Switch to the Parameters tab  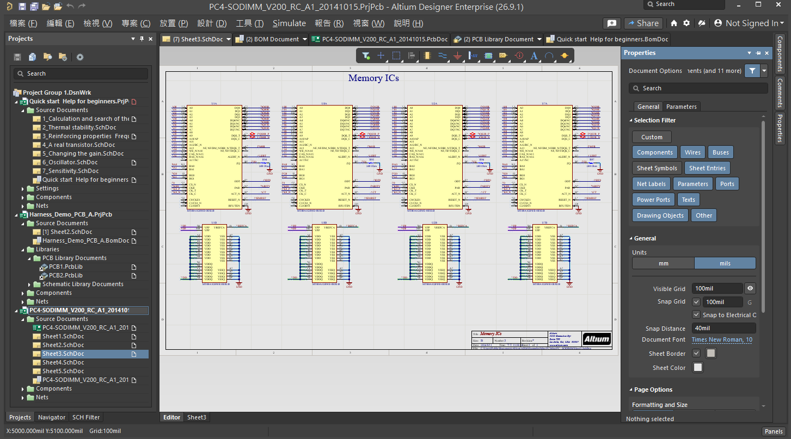(x=681, y=107)
